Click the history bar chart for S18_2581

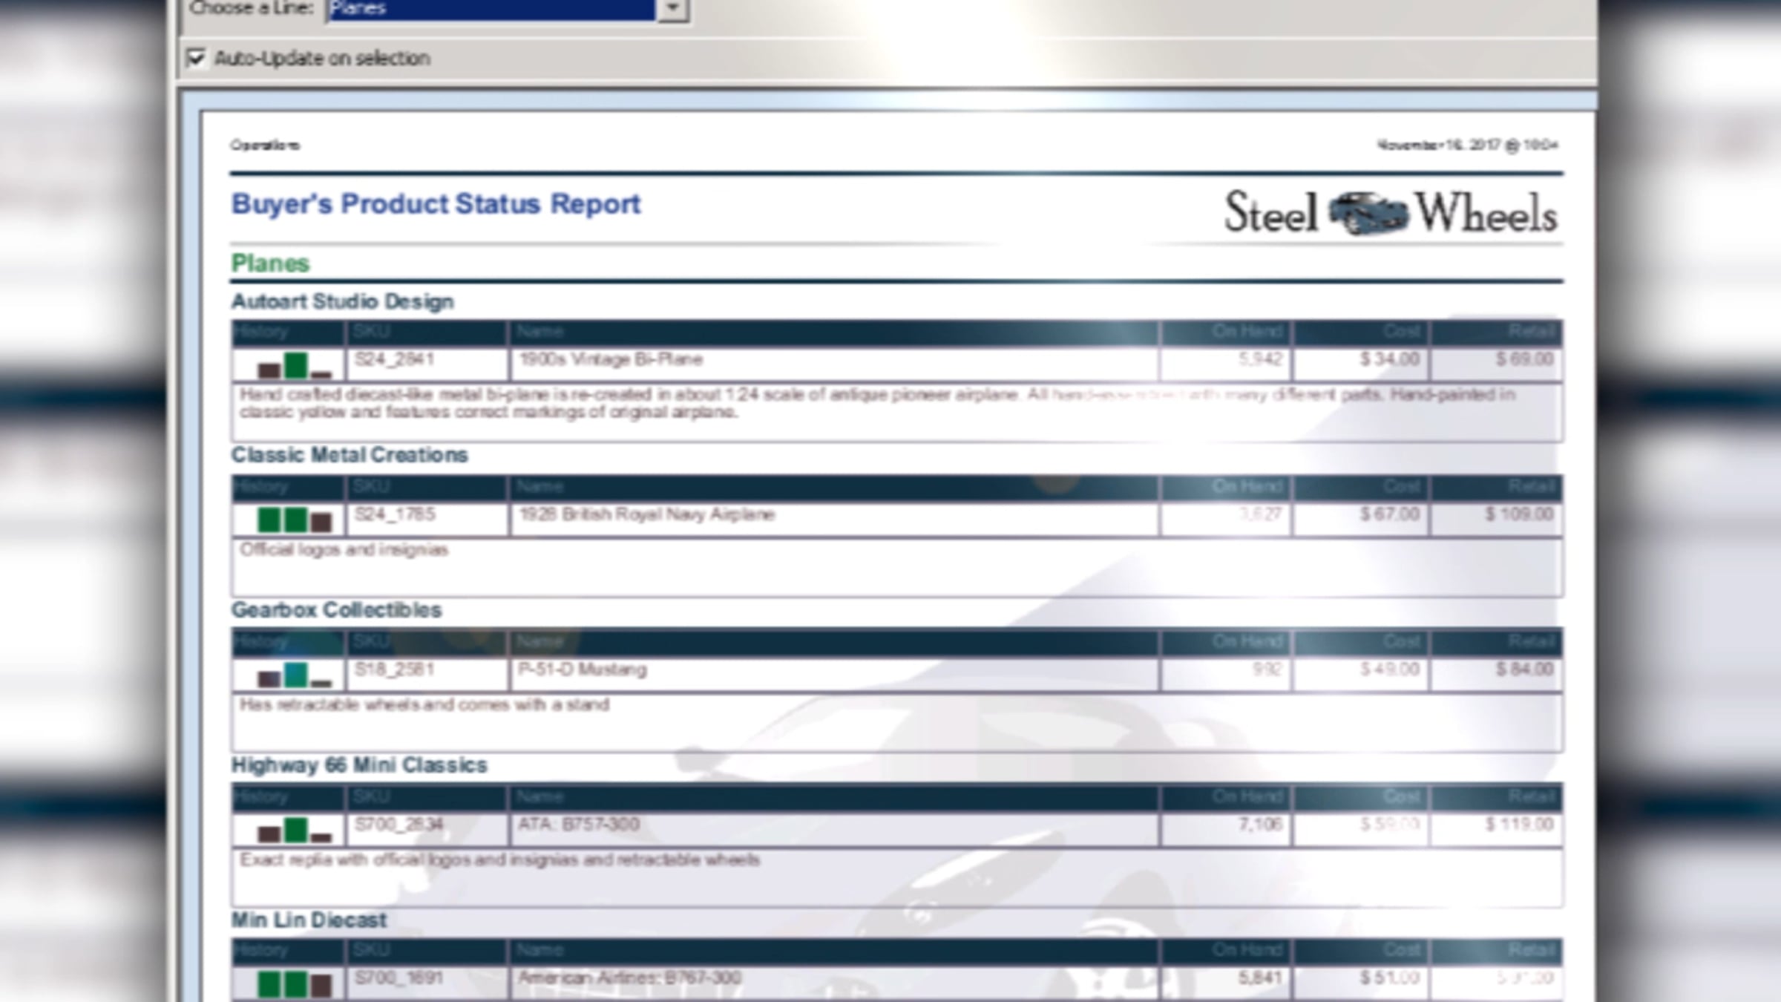tap(295, 675)
